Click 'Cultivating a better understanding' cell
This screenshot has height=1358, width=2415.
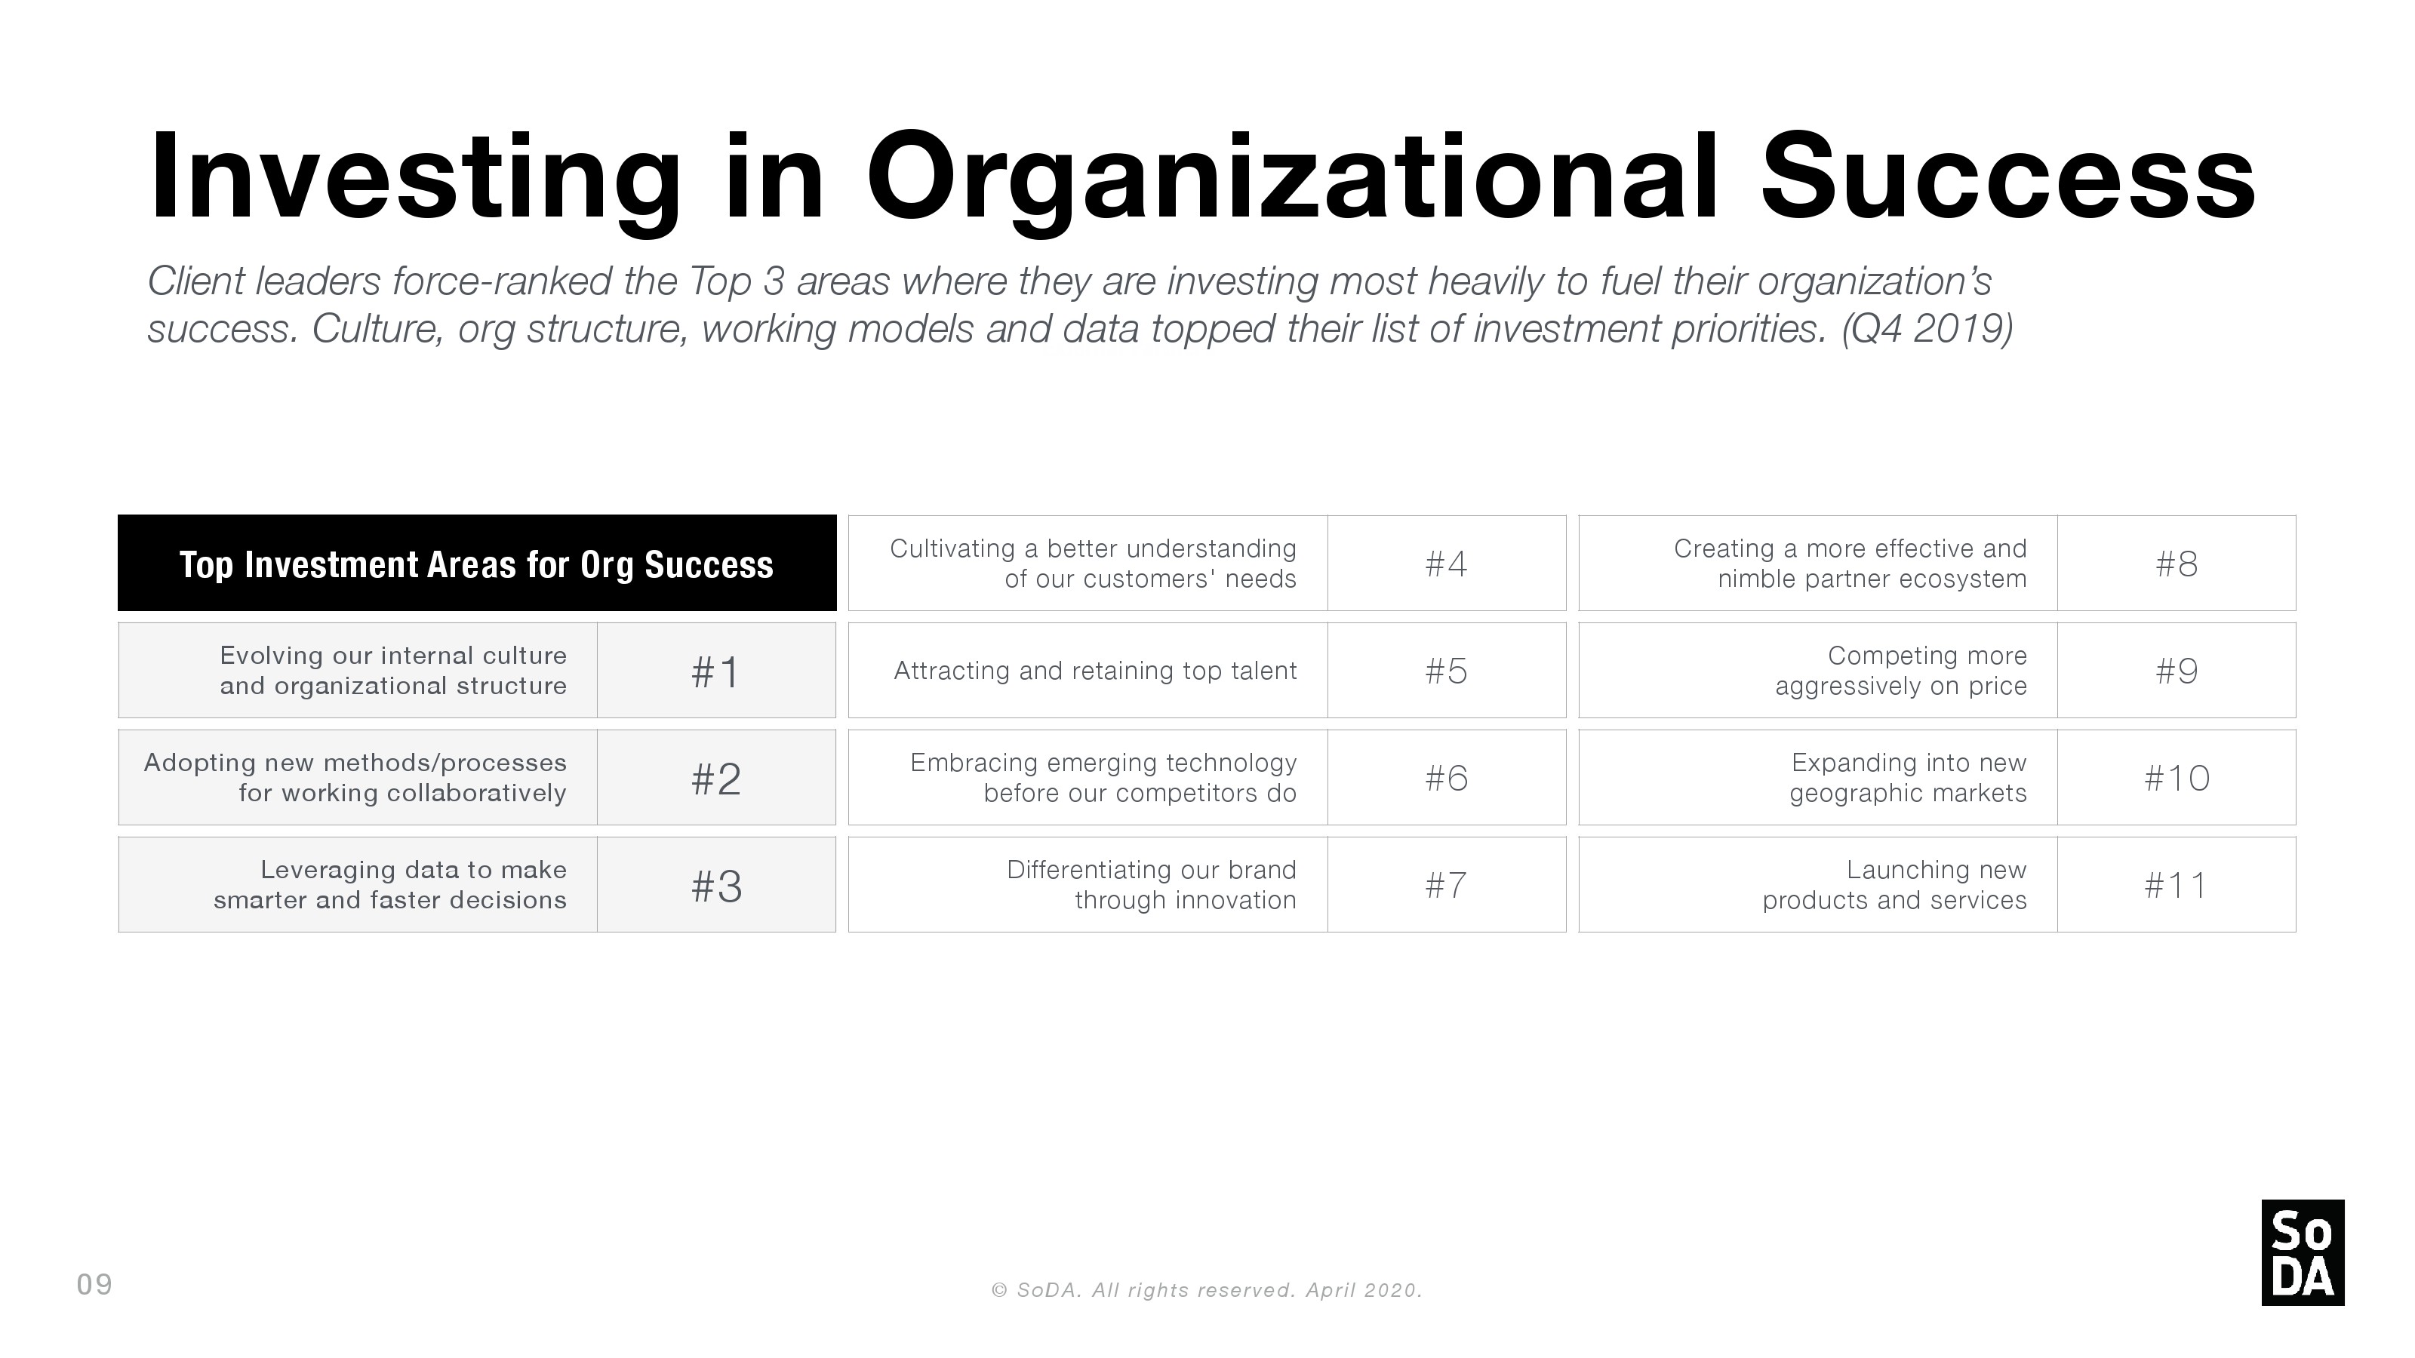point(1088,564)
